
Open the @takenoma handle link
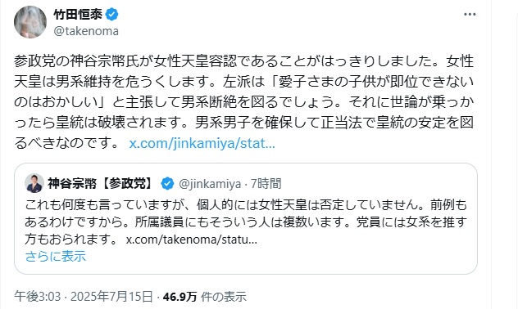point(86,31)
